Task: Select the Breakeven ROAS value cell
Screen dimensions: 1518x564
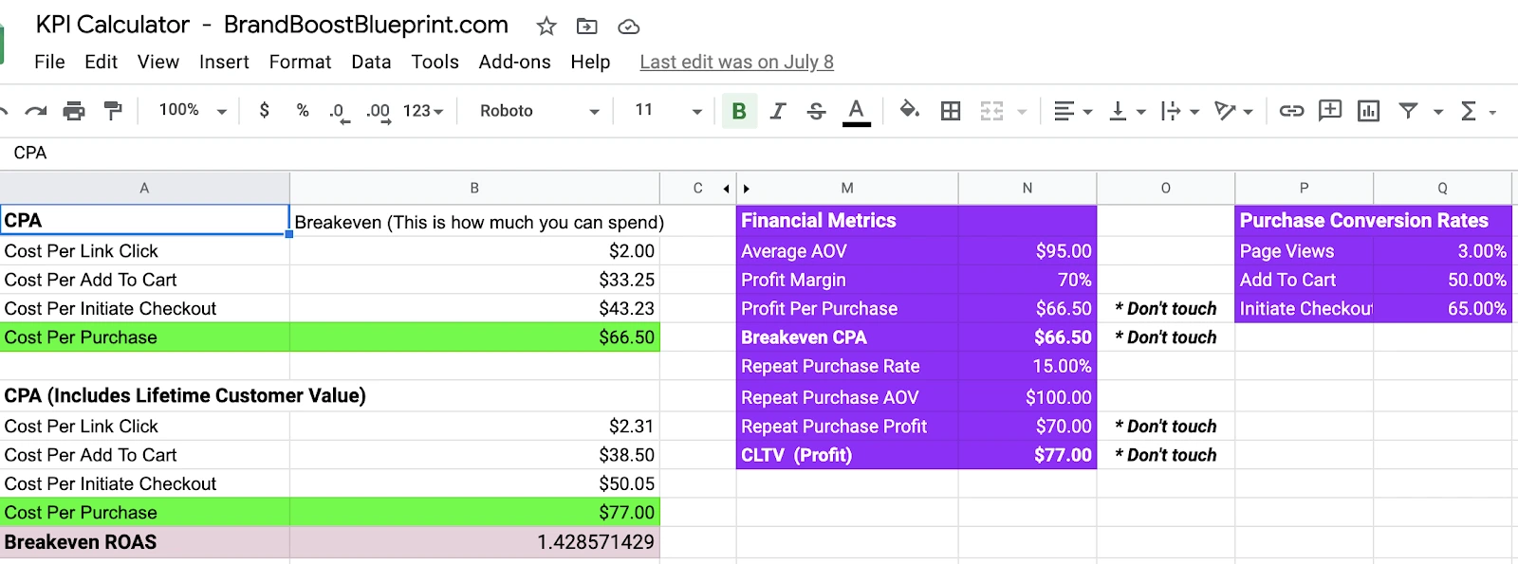Action: click(x=474, y=542)
